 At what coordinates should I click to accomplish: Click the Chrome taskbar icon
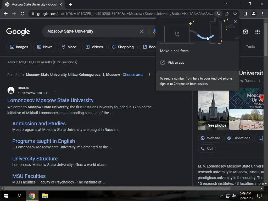[32, 196]
